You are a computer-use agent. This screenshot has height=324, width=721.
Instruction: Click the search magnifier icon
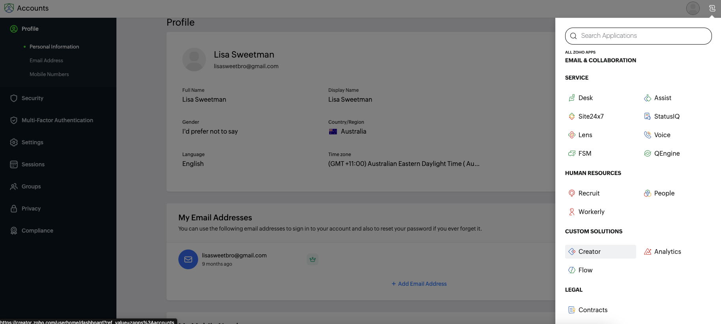(573, 36)
